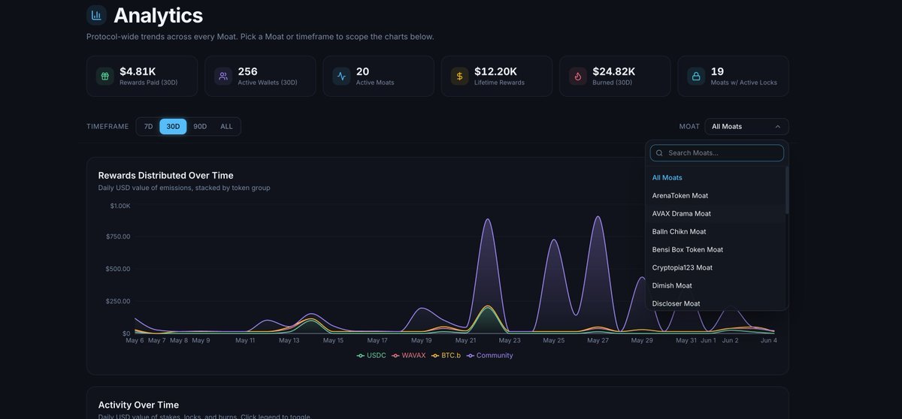Click the Analytics page heading
The width and height of the screenshot is (902, 419).
click(158, 15)
